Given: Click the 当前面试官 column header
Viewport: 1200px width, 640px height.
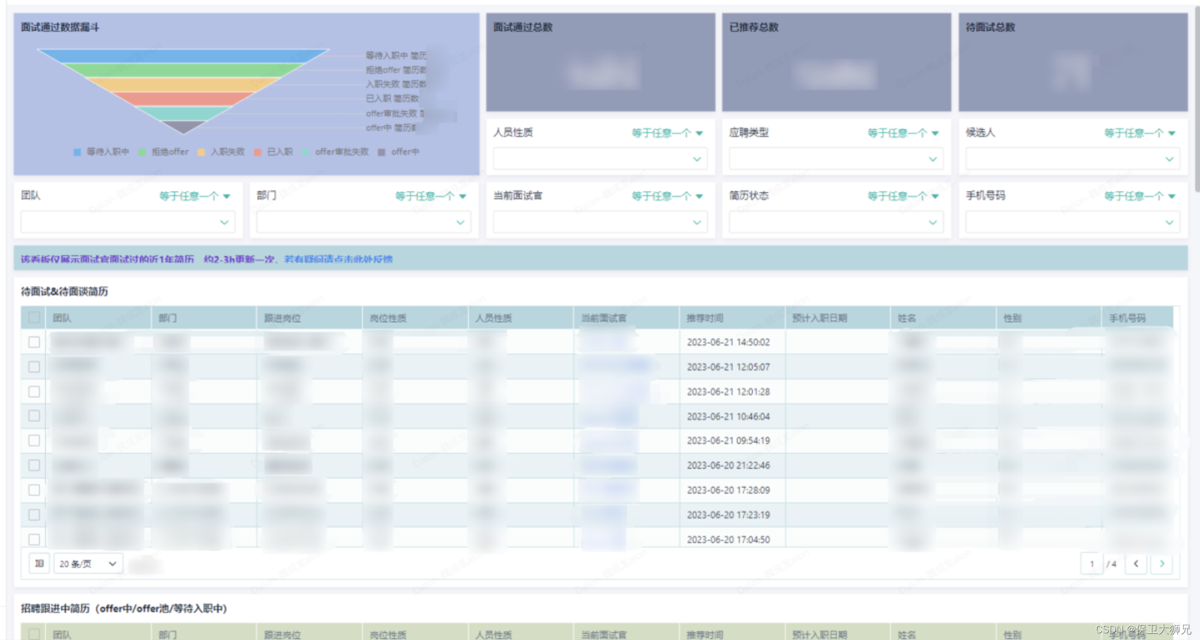Looking at the screenshot, I should point(604,318).
